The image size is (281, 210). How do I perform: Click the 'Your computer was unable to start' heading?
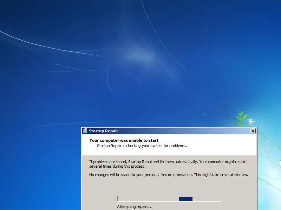click(124, 140)
